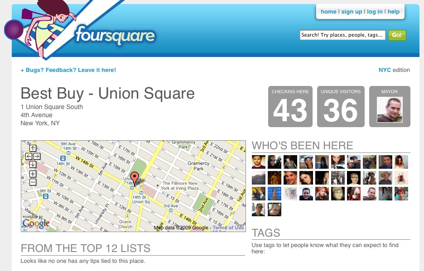Open the Bugs? Feedback? Leave it here! link
Screen dimensions: 424x271
[x=71, y=70]
